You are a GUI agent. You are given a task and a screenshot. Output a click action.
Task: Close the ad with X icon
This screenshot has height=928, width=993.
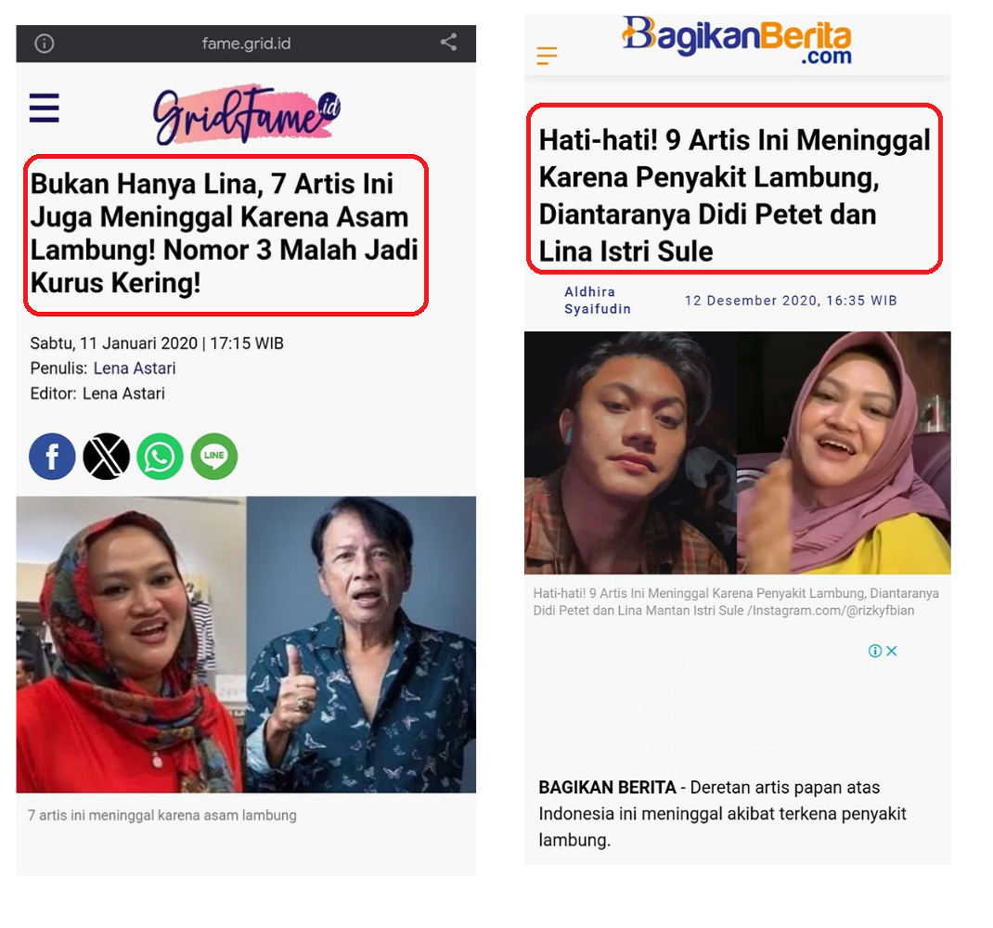pos(892,651)
